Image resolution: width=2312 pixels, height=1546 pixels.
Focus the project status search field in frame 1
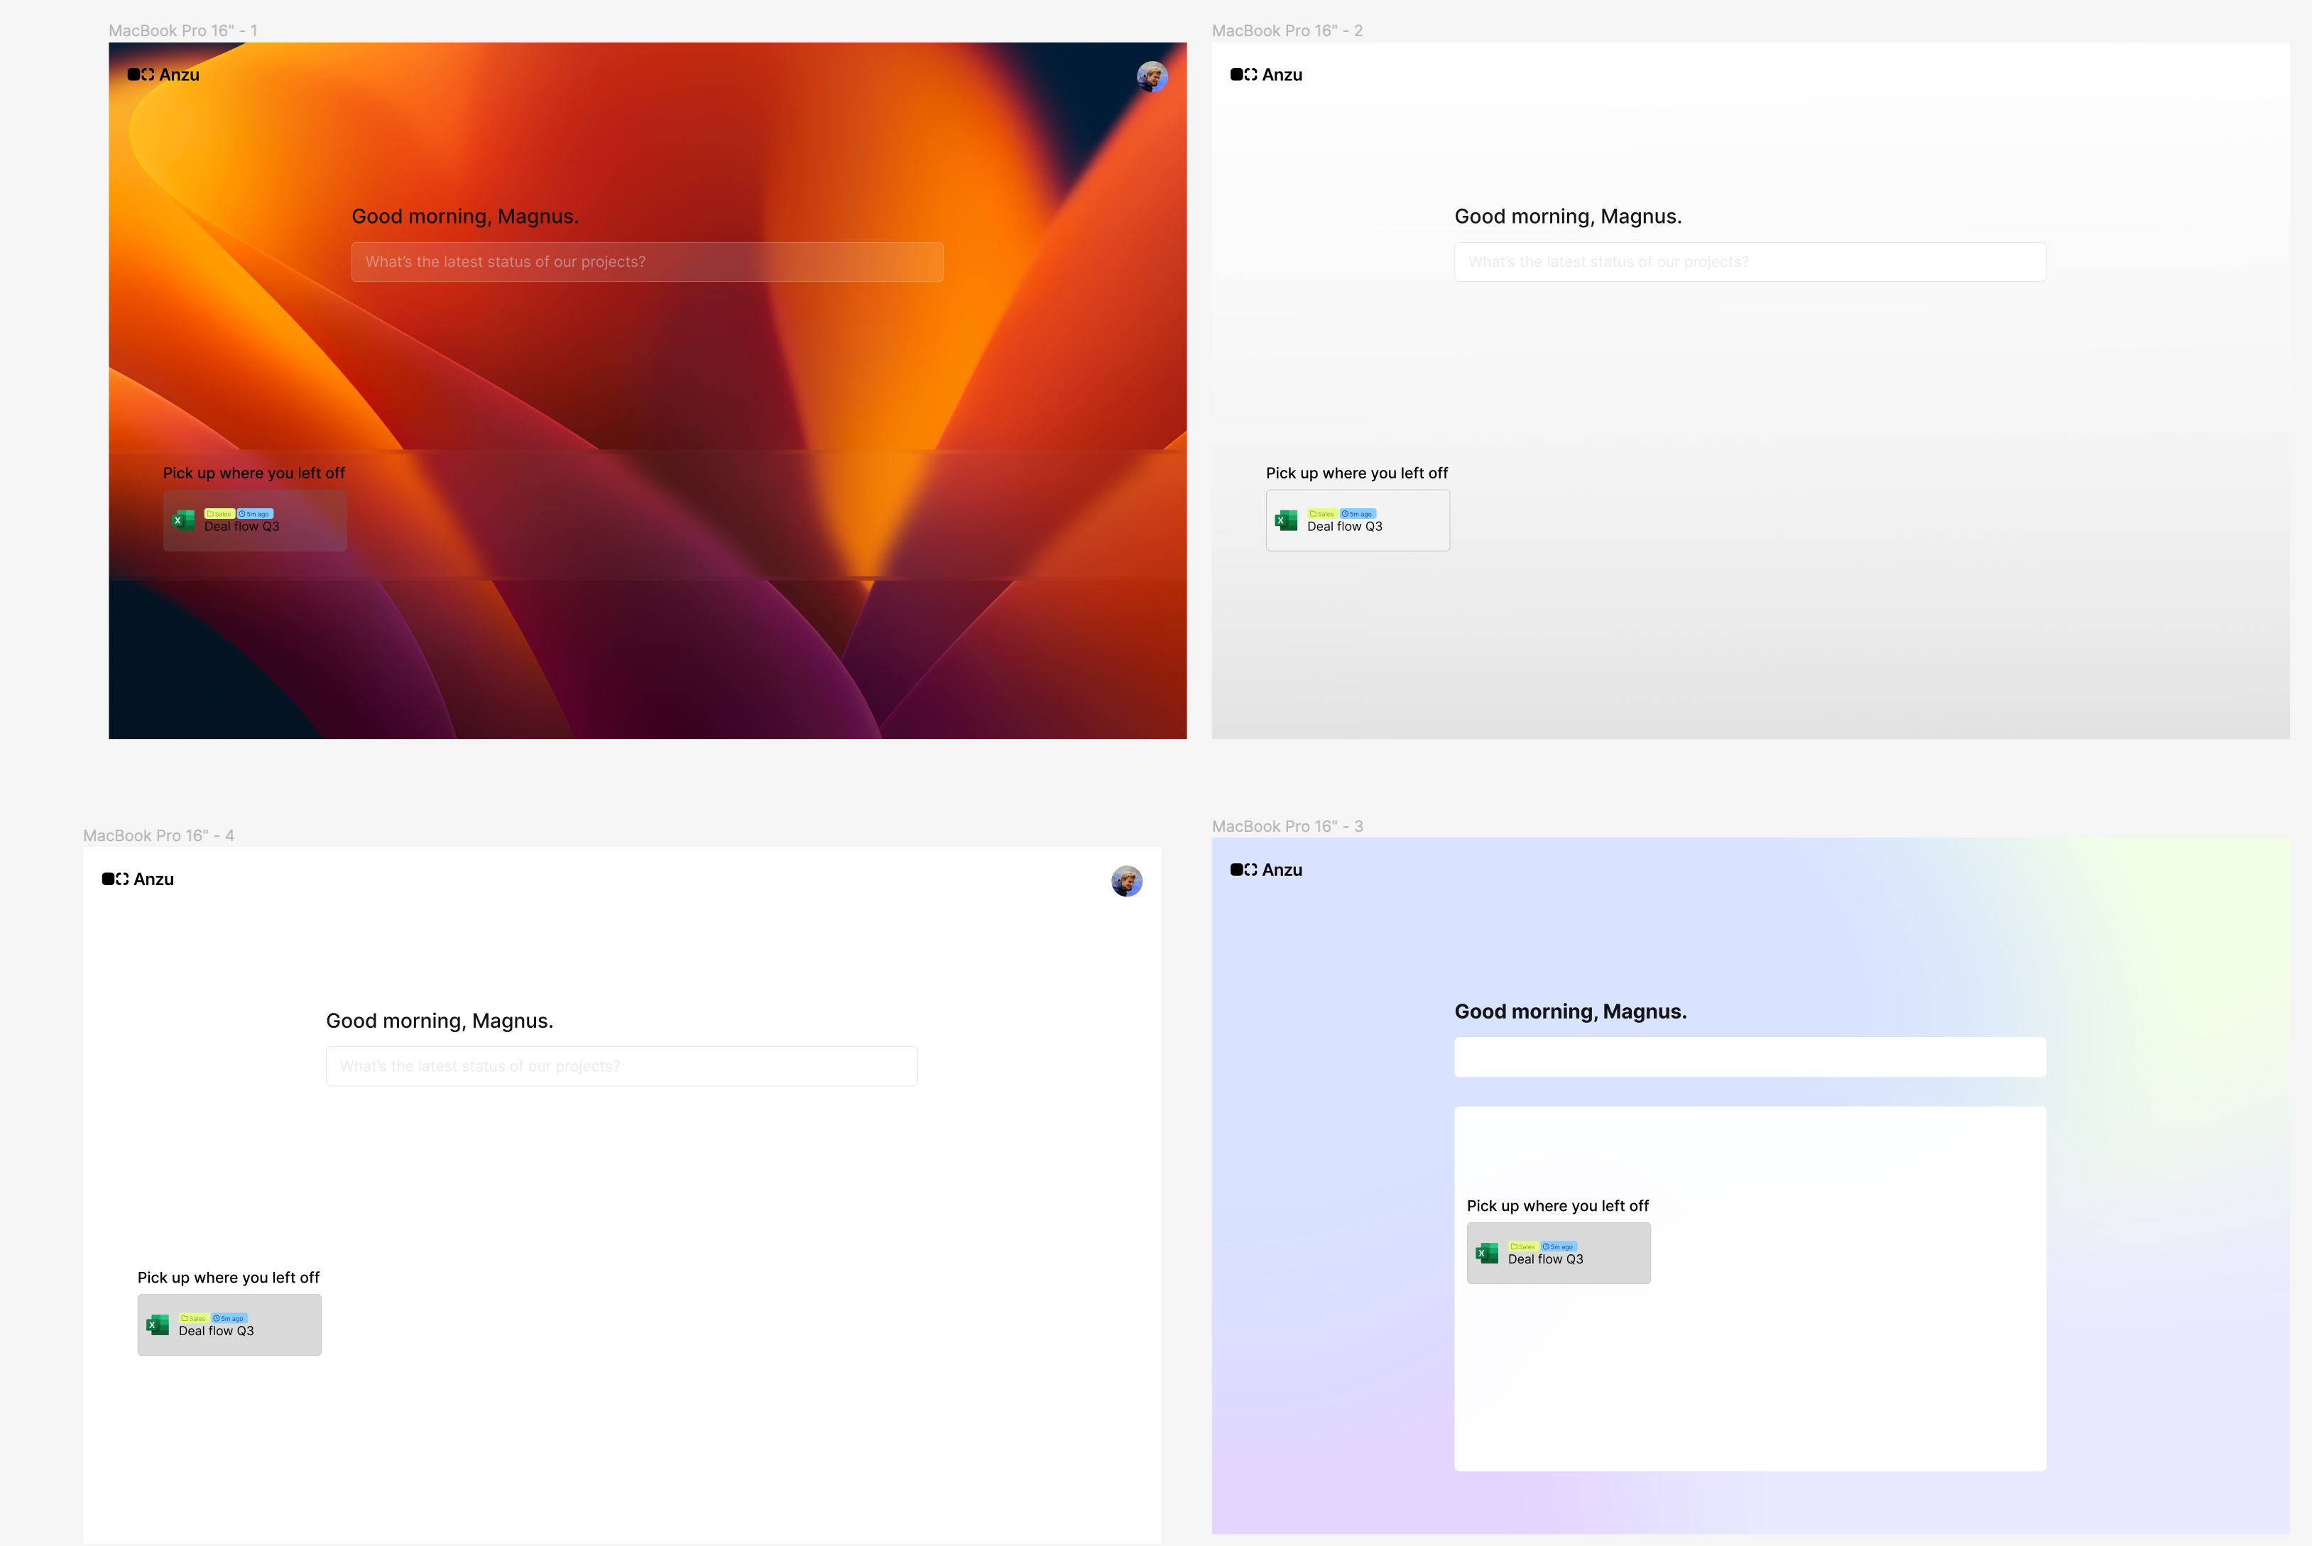pos(647,262)
